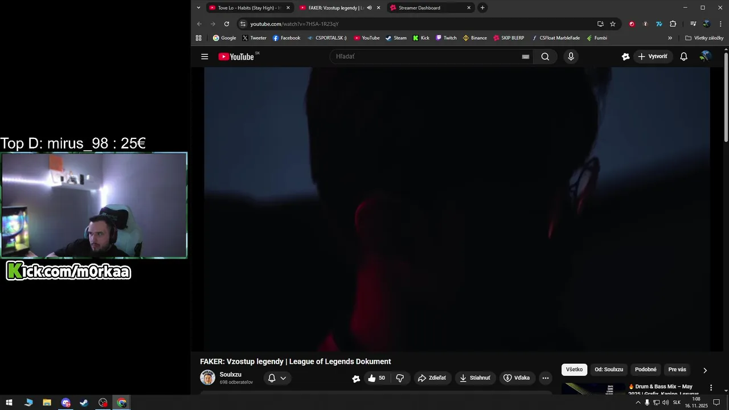Open File Explorer from the taskbar
This screenshot has width=729, height=410.
47,403
